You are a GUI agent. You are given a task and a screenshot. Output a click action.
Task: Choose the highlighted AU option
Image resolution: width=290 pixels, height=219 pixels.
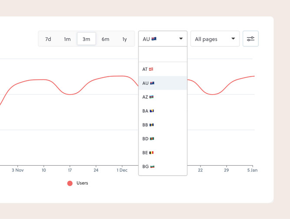[163, 83]
